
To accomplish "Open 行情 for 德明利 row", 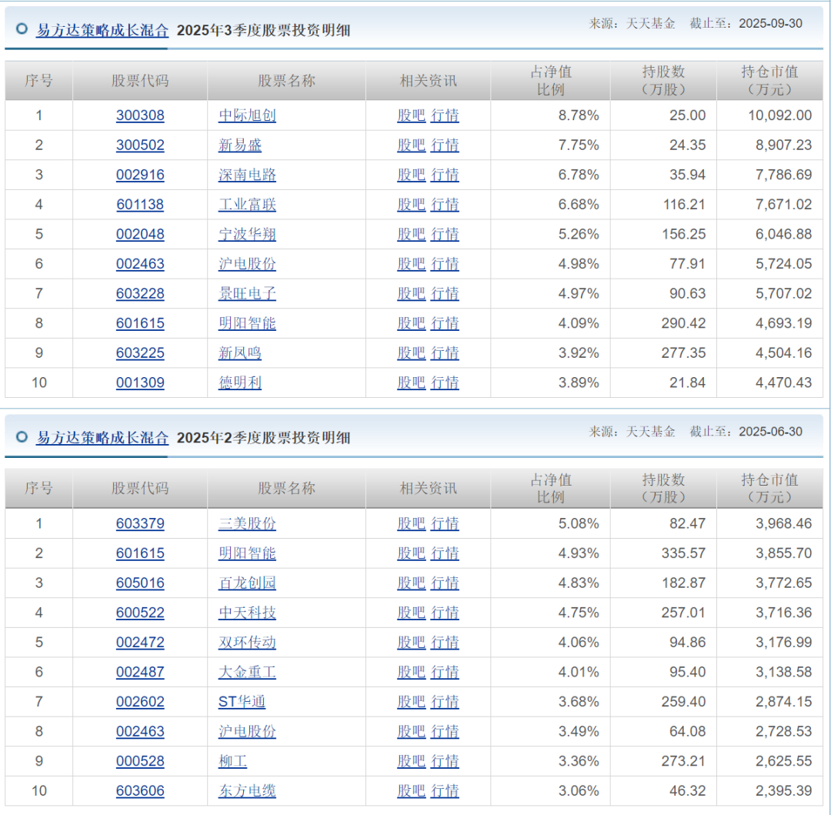I will pyautogui.click(x=445, y=382).
